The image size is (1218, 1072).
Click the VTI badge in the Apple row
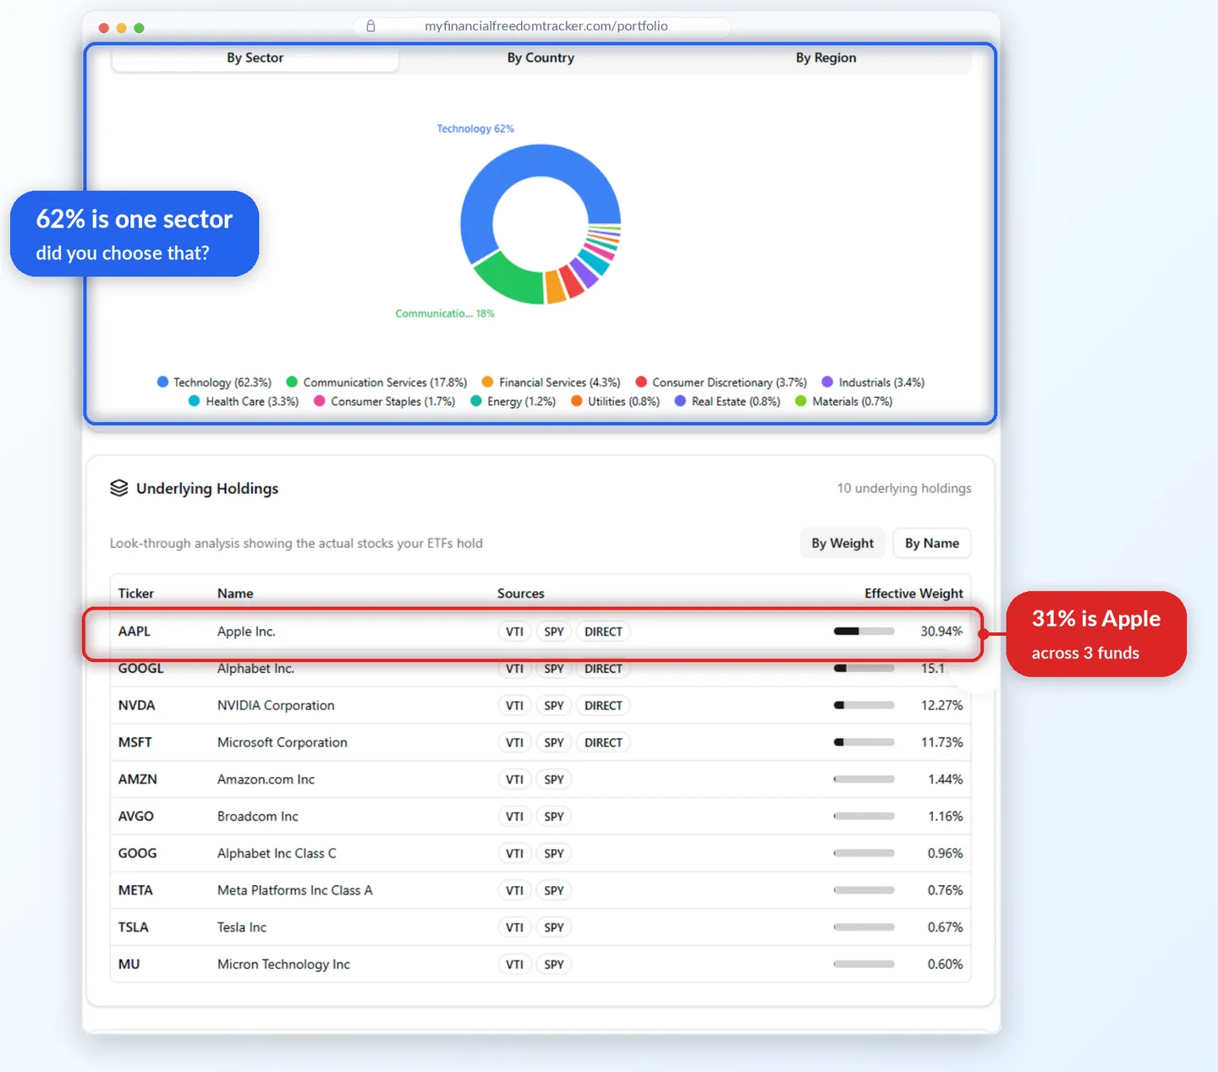pyautogui.click(x=514, y=632)
